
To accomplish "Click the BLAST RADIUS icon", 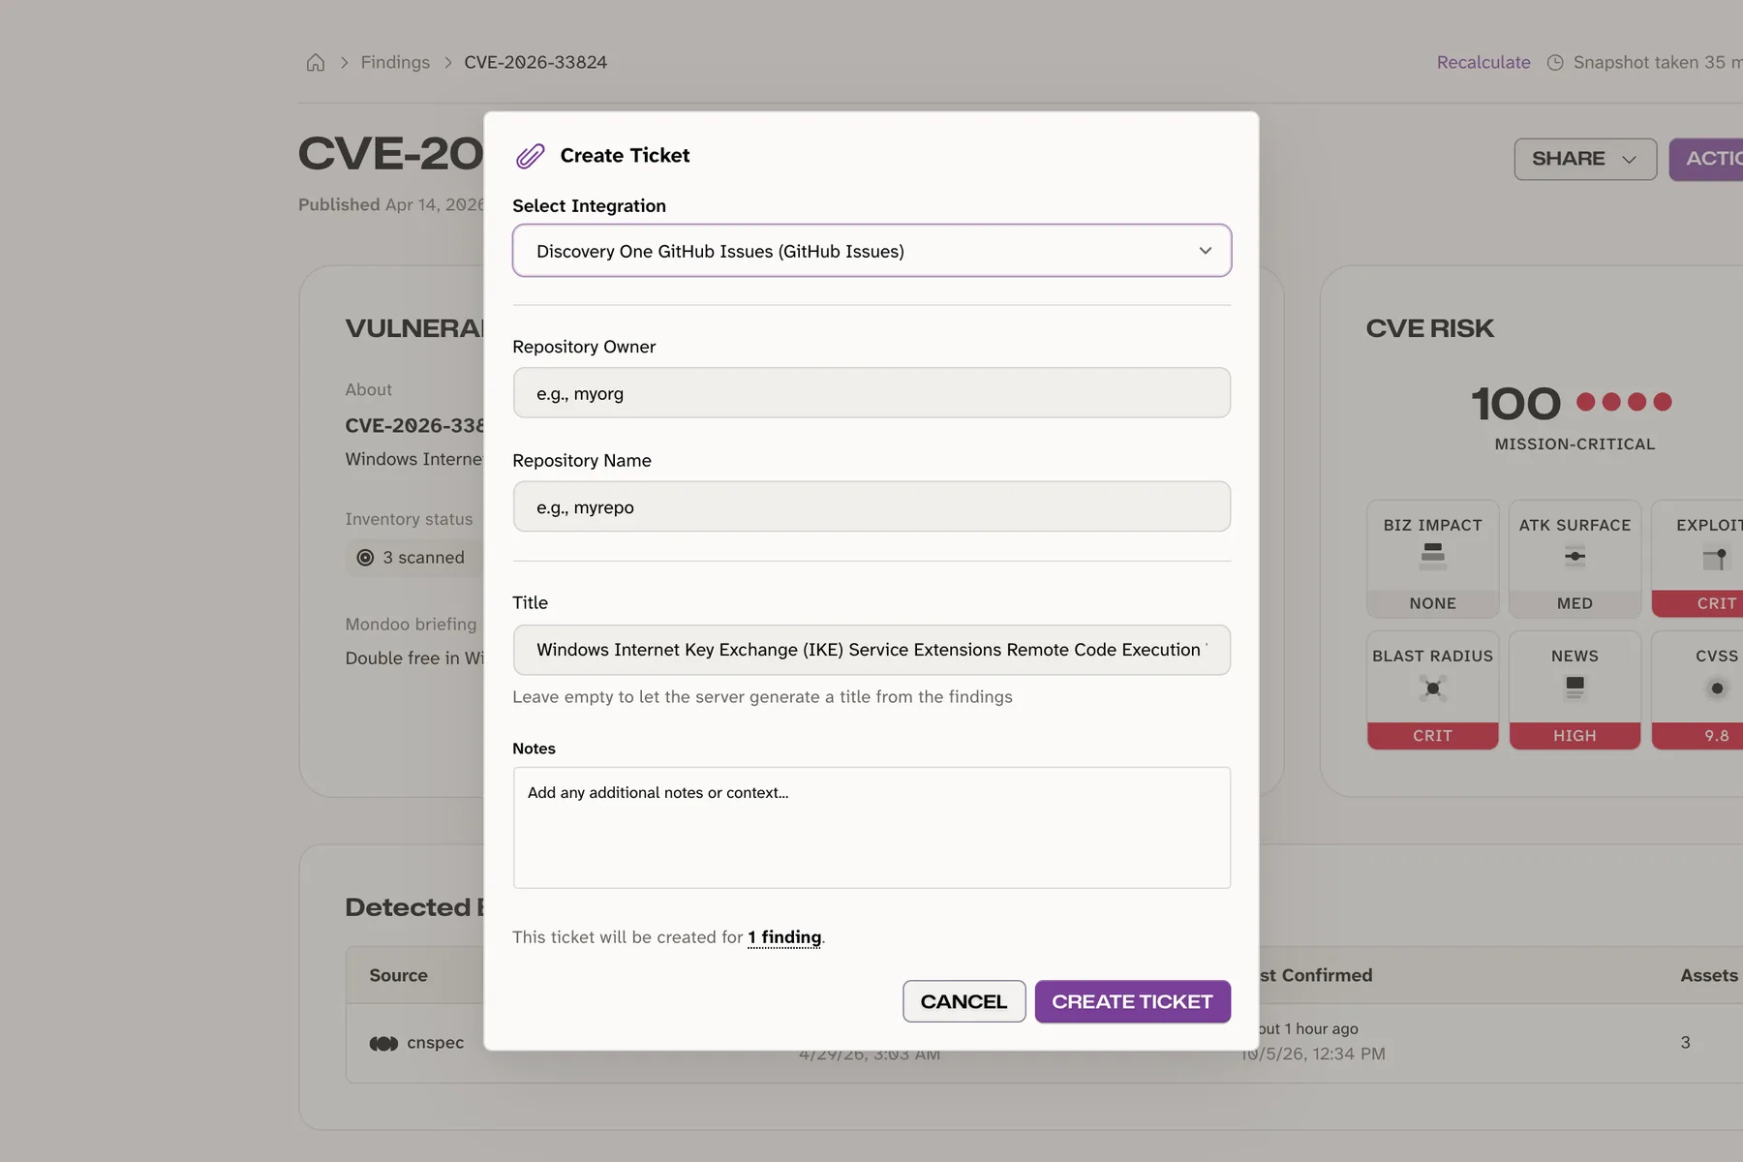I will coord(1433,688).
